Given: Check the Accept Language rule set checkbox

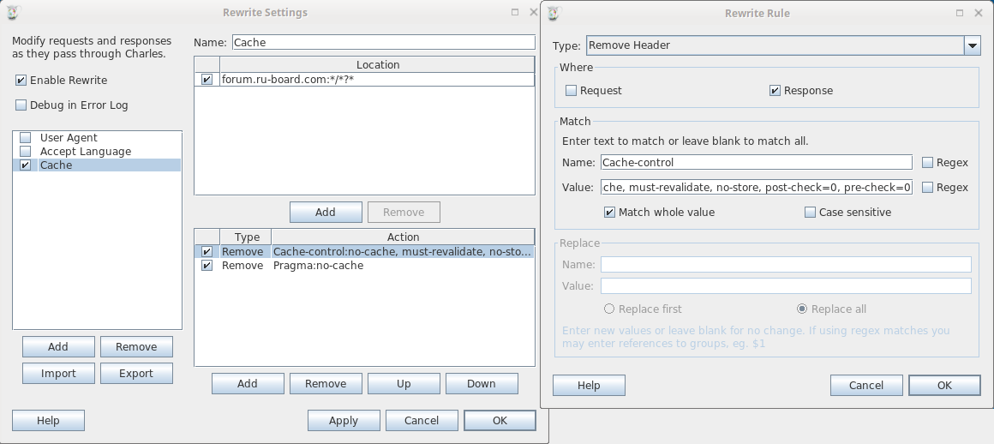Looking at the screenshot, I should (x=26, y=152).
